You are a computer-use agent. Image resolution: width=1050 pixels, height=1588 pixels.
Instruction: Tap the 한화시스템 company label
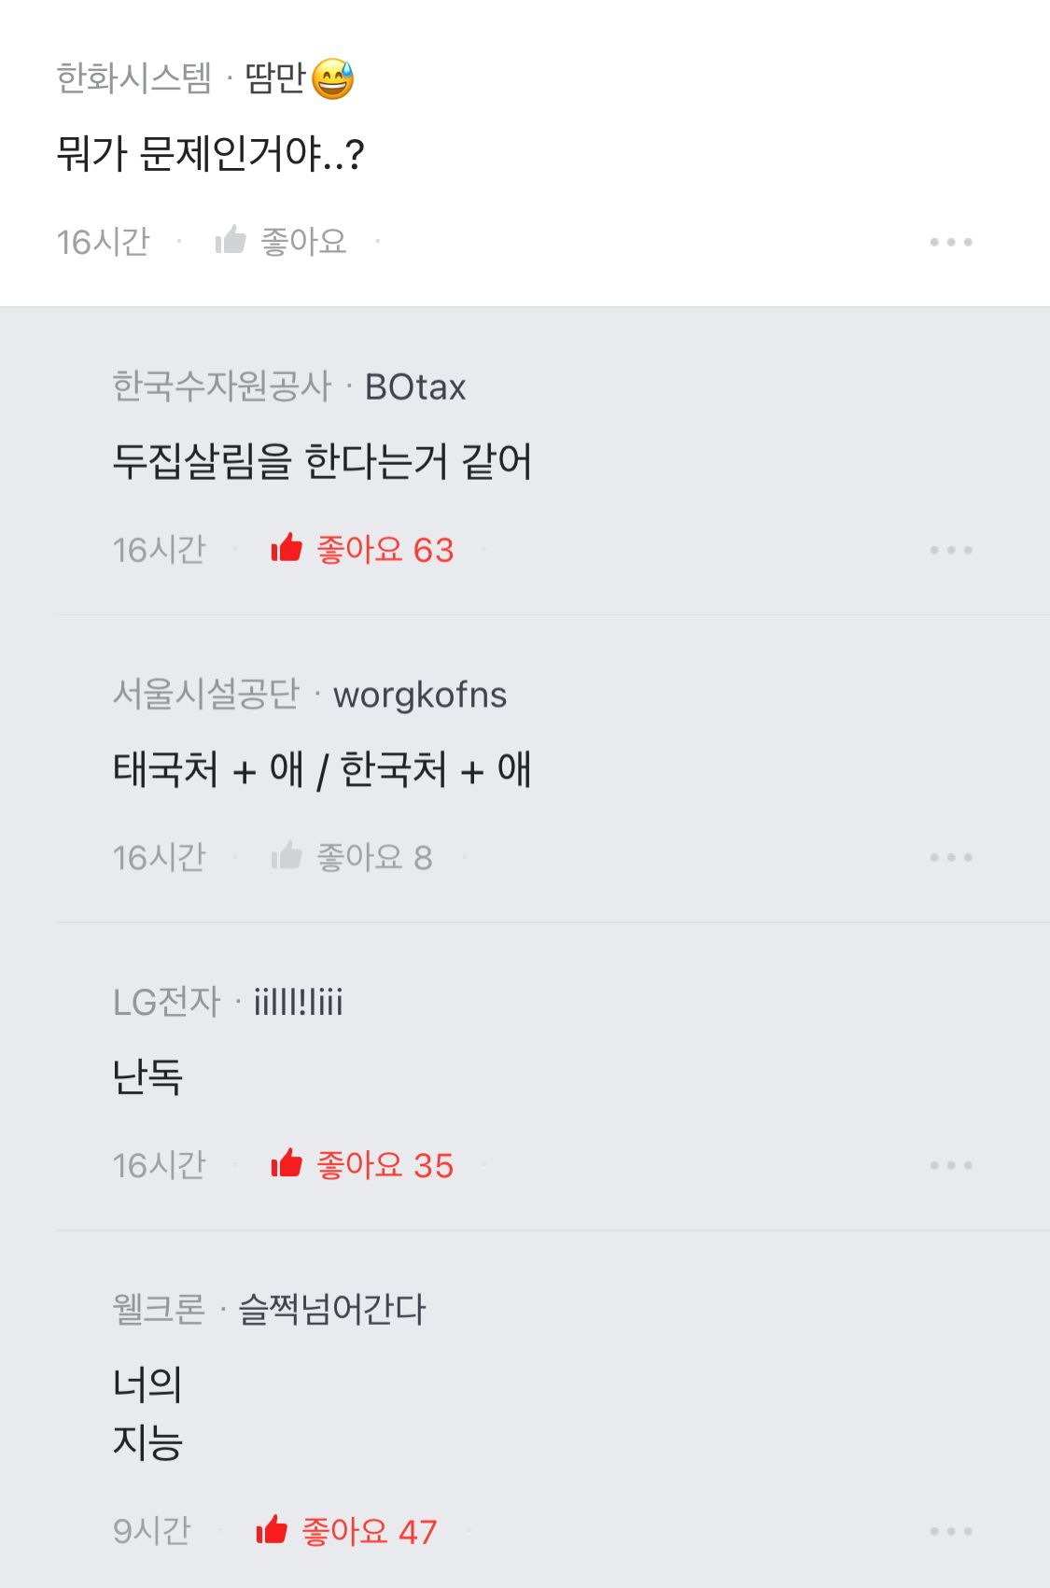(133, 78)
